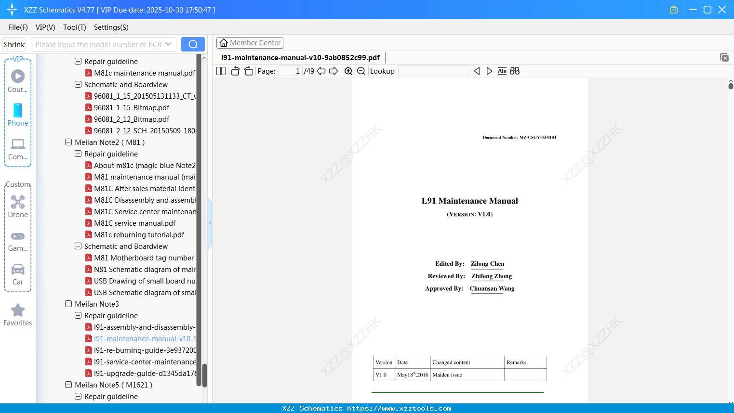Click the blue search button
The width and height of the screenshot is (734, 413).
pyautogui.click(x=193, y=44)
